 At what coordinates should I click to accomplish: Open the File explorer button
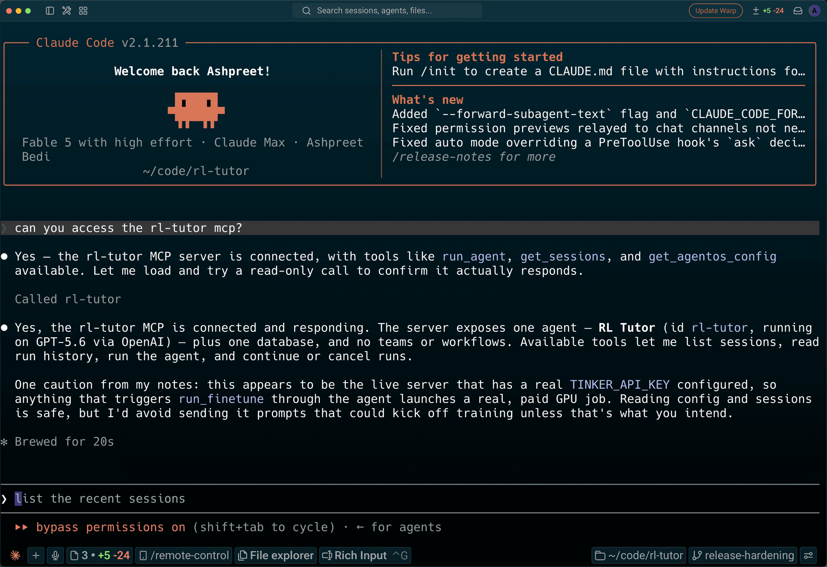276,555
